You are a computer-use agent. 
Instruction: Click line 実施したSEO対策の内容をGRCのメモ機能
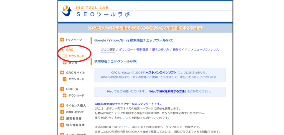click(x=158, y=131)
